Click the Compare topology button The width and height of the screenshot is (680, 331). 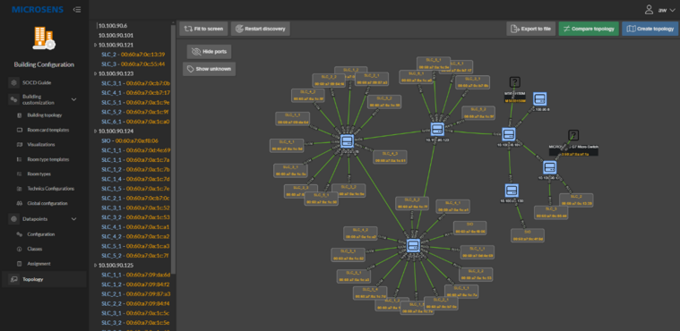coord(589,29)
